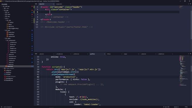Click sidebar toggle icon in status bar
The width and height of the screenshot is (192, 108).
coord(2,107)
